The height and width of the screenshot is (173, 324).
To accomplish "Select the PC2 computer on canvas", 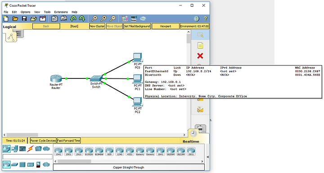I will click(x=137, y=102).
